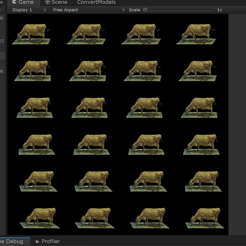Click the Scale label
Viewport: 246px width, 246px height.
[x=134, y=10]
